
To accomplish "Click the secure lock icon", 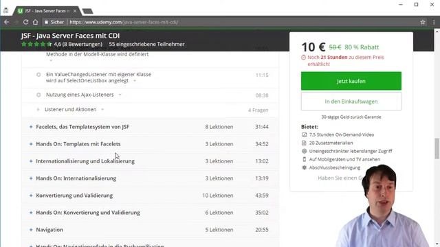I will click(46, 22).
